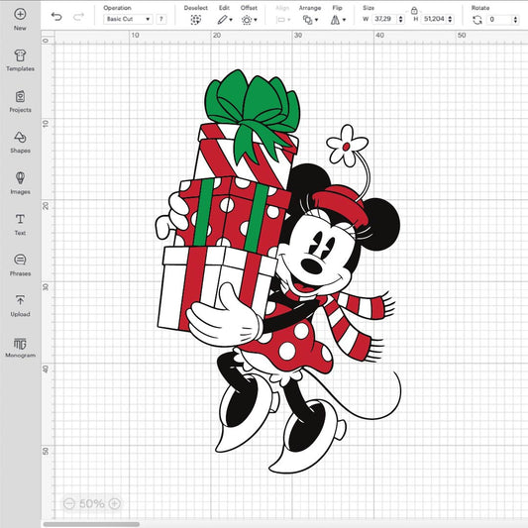Edit the Rotate angle field

point(499,20)
